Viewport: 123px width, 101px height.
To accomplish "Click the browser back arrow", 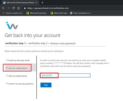I will [3, 8].
